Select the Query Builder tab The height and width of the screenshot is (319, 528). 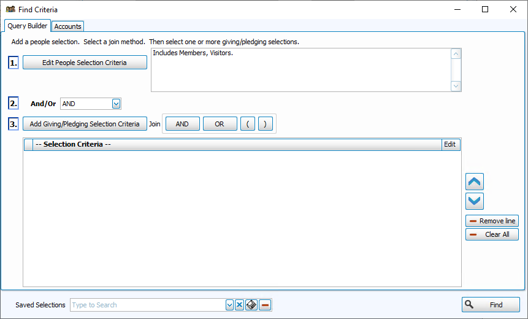(27, 26)
